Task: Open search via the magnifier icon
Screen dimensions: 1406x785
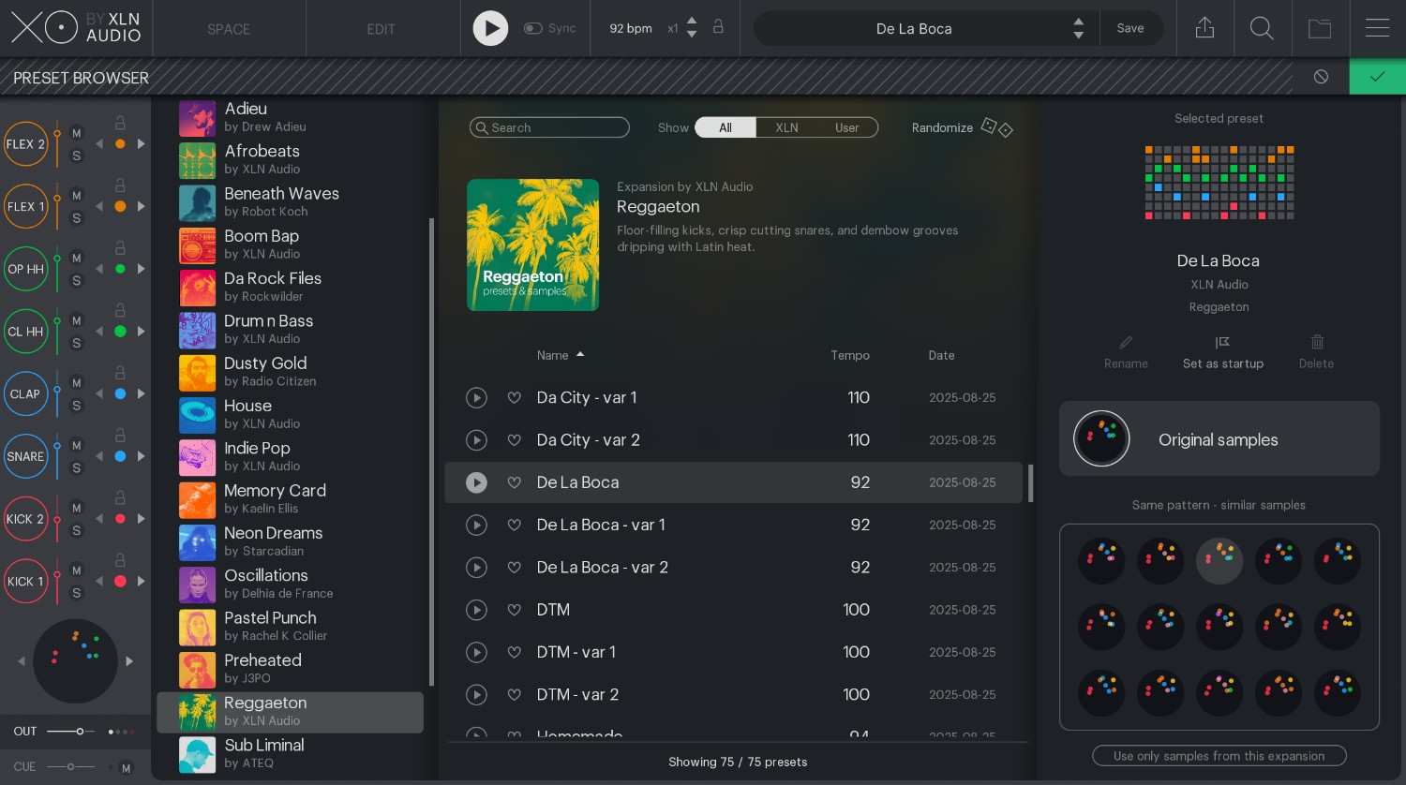Action: (x=1262, y=28)
